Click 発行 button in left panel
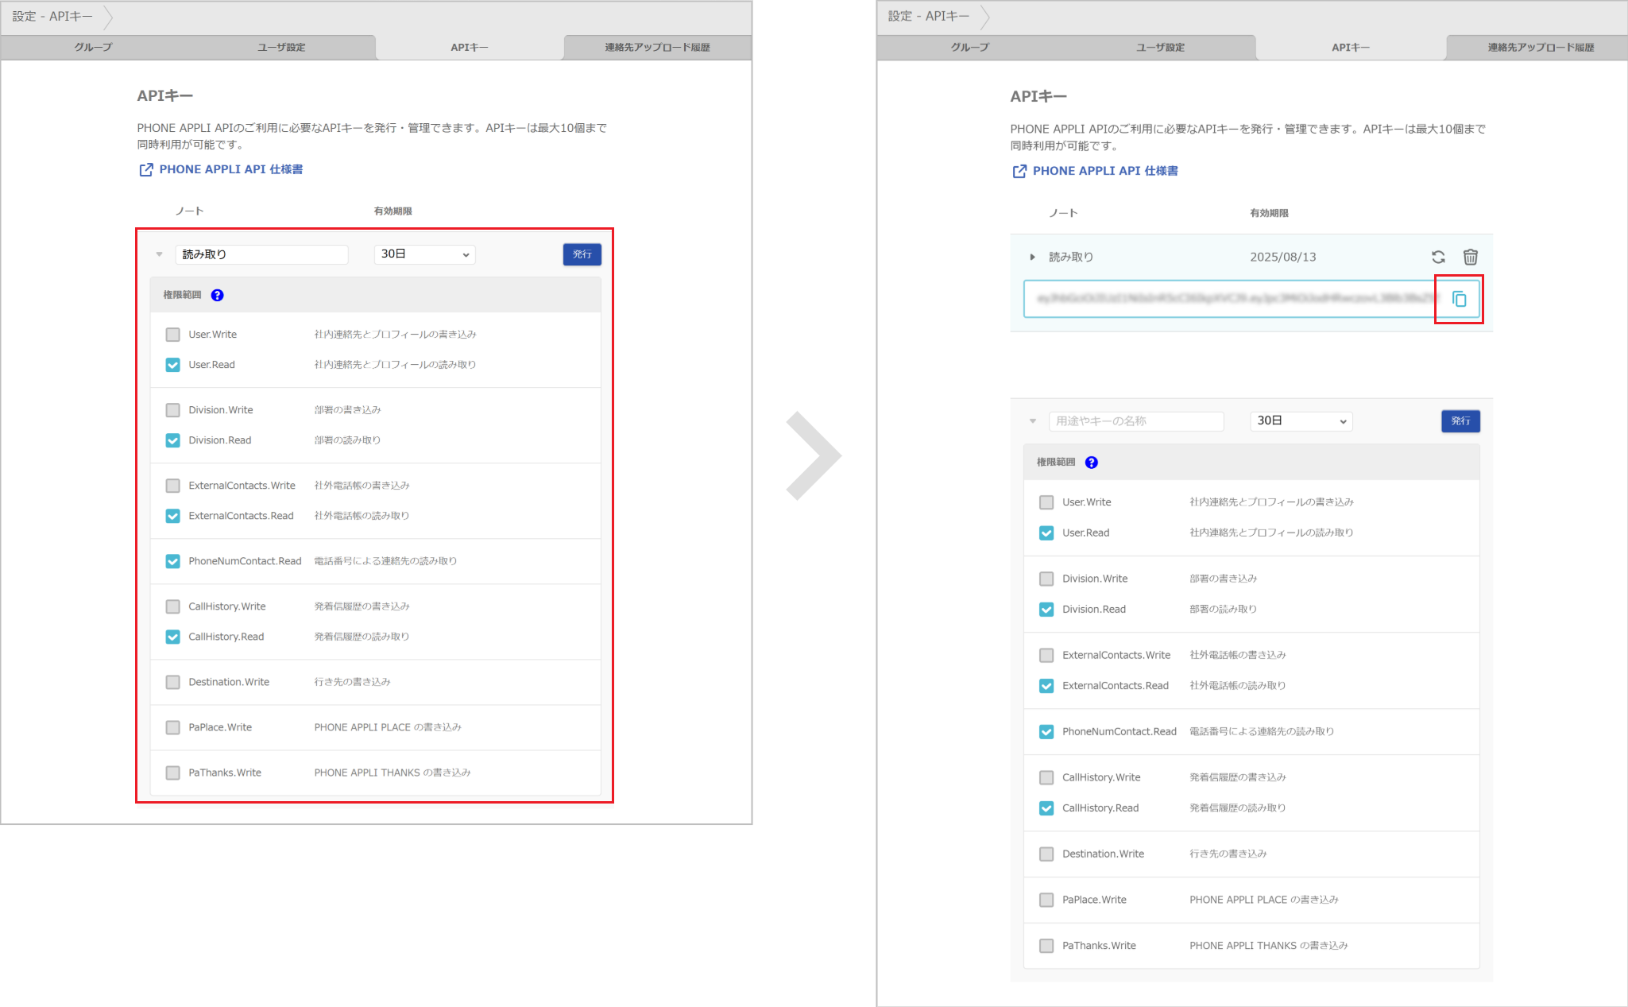Image resolution: width=1628 pixels, height=1007 pixels. 582,254
